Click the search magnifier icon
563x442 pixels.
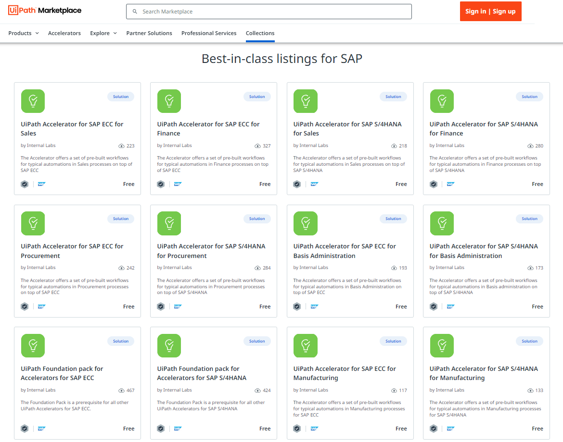pyautogui.click(x=135, y=12)
